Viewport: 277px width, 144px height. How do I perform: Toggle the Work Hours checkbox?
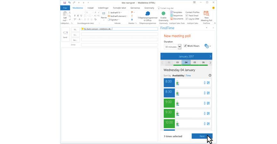(x=185, y=46)
